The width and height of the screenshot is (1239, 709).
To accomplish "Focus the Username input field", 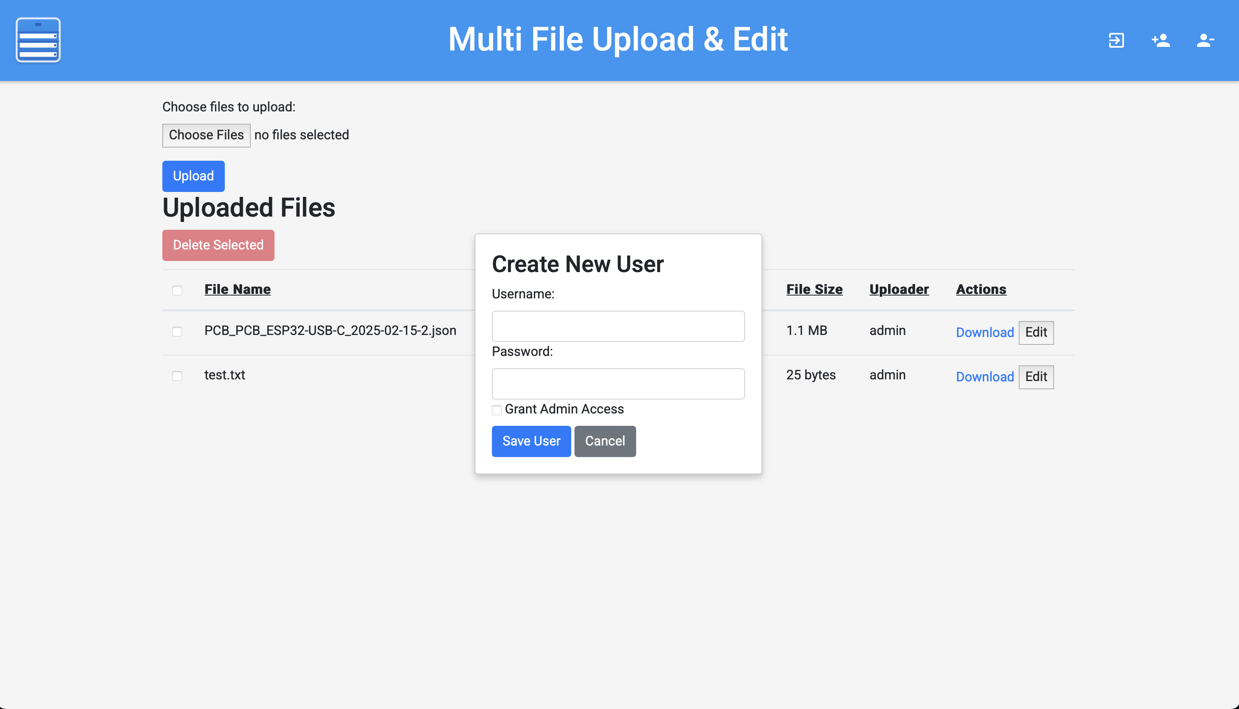I will pos(618,326).
